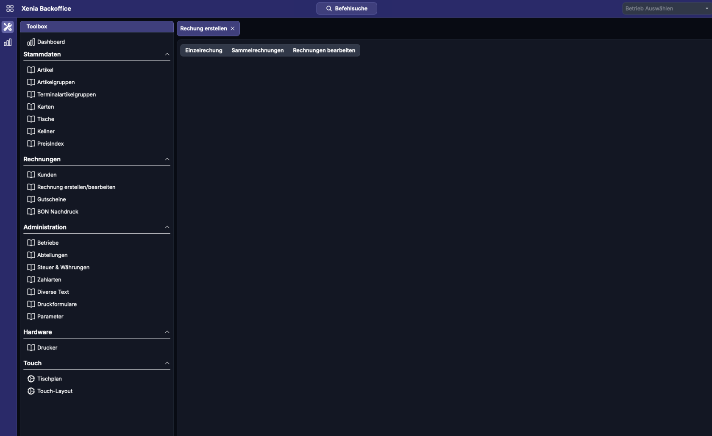
Task: Select the Einzelrechung tab
Action: [x=203, y=50]
